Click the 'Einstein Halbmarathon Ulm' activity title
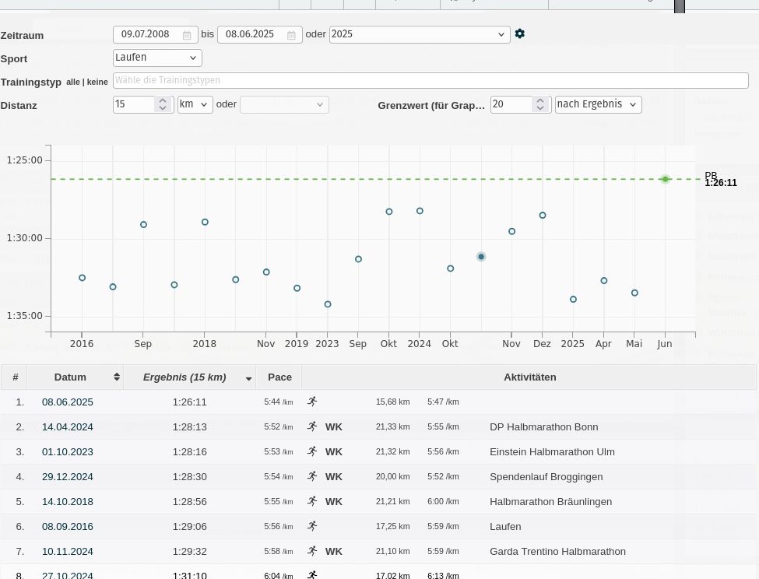The height and width of the screenshot is (579, 759). pyautogui.click(x=552, y=452)
